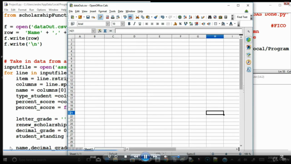
Task: Run the Spelling check icon
Action: (x=125, y=17)
